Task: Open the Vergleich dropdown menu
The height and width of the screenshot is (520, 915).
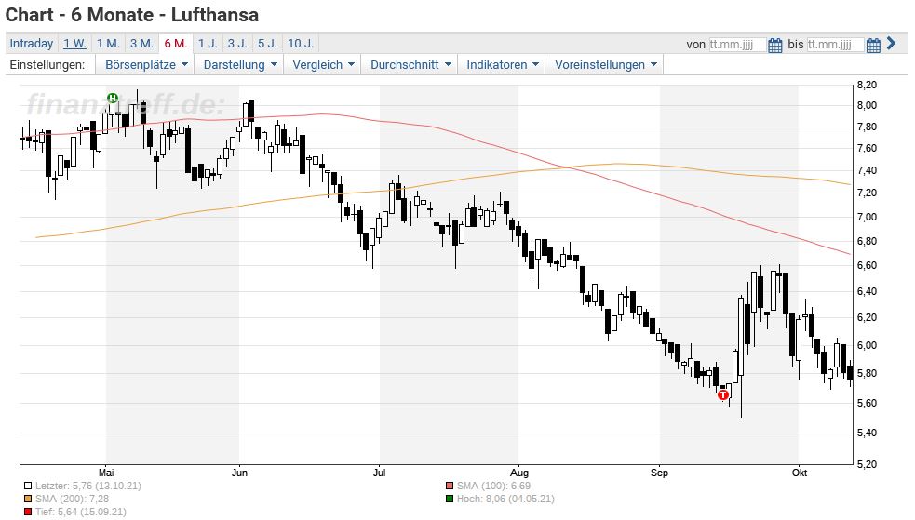Action: (x=323, y=65)
